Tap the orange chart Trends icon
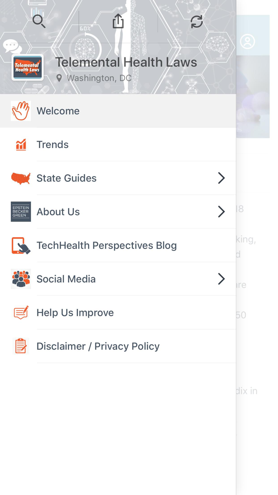This screenshot has height=495, width=278. coord(21,144)
